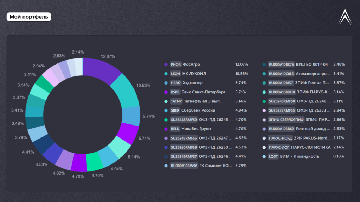Click the RU000A108157 ЗПИФ Рентал row
Viewport: 360px width, 202px height.
(x=303, y=83)
